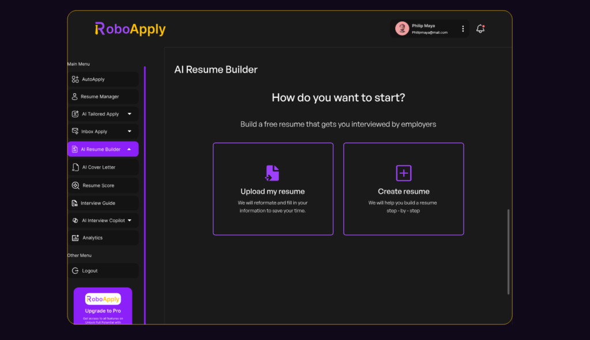Screen dimensions: 590x340
Task: Expand the AI Interview Copilot dropdown arrow
Action: tap(129, 220)
